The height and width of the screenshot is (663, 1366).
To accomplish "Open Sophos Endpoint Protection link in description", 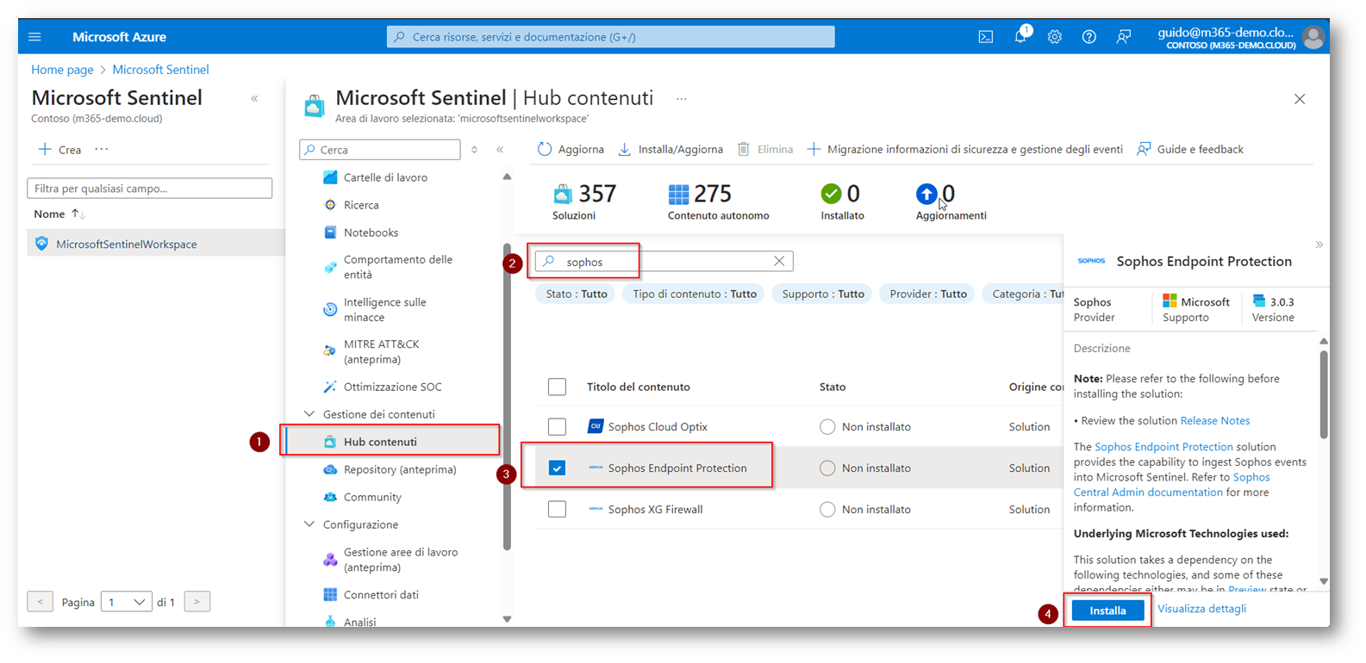I will pyautogui.click(x=1163, y=447).
